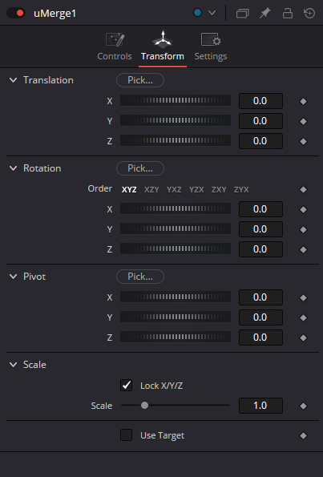
Task: Add keyframe for Pivot X
Action: tap(303, 297)
